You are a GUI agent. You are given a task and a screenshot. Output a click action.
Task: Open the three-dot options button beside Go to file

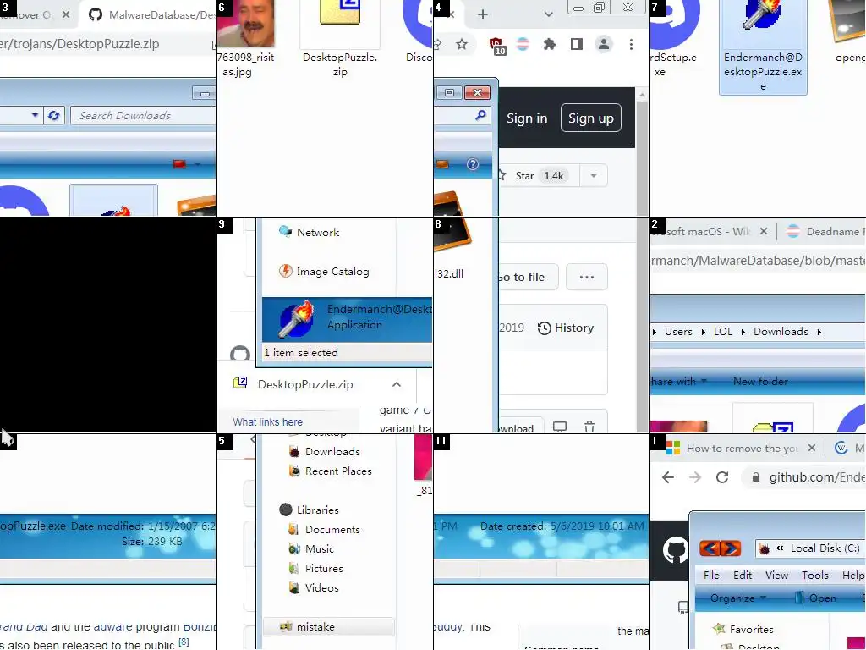[x=587, y=277]
